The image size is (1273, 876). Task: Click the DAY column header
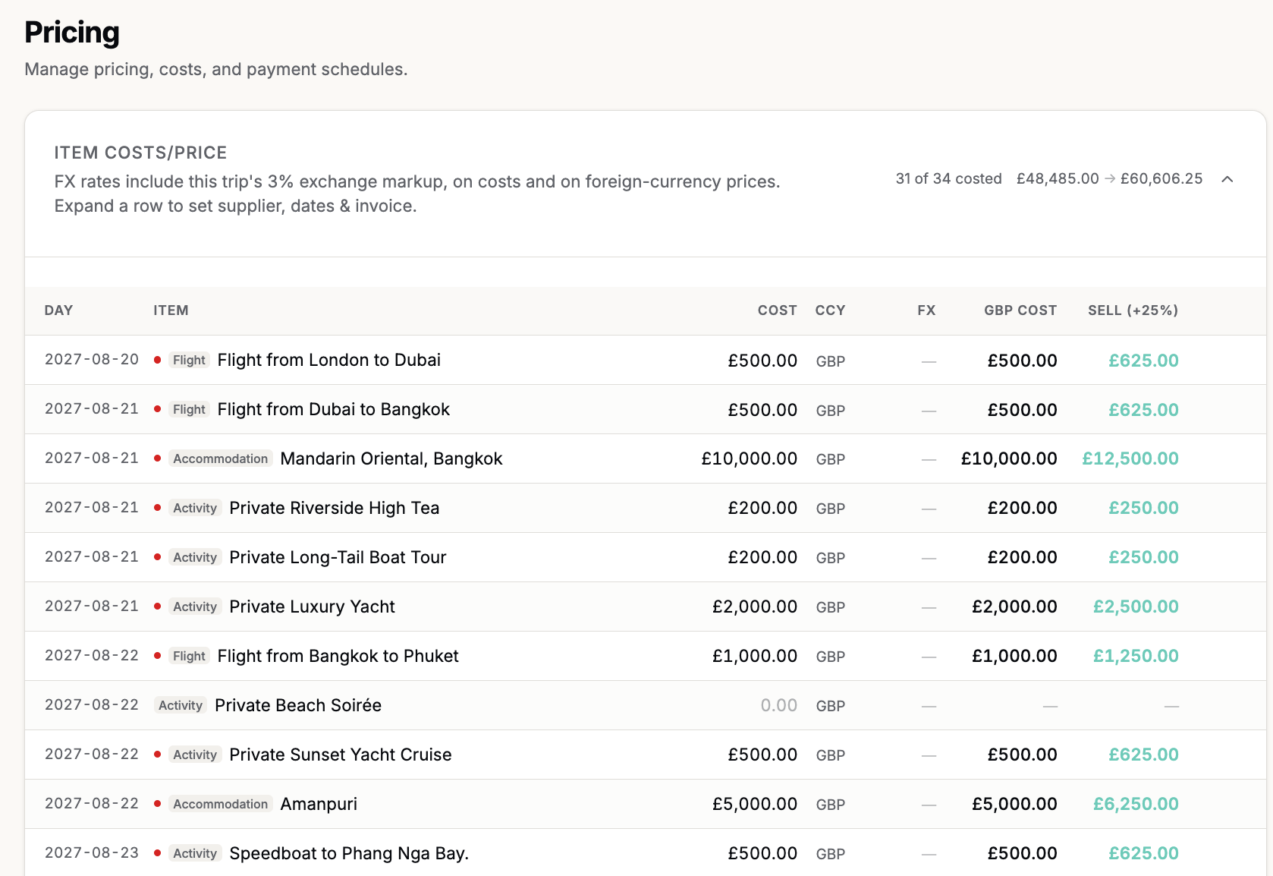[58, 310]
